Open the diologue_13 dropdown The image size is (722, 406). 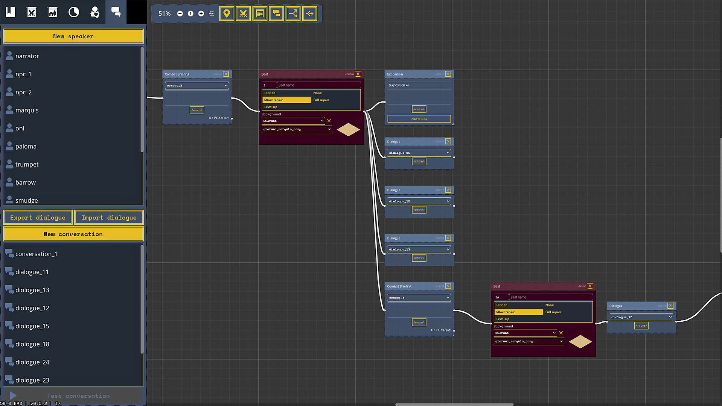point(419,249)
